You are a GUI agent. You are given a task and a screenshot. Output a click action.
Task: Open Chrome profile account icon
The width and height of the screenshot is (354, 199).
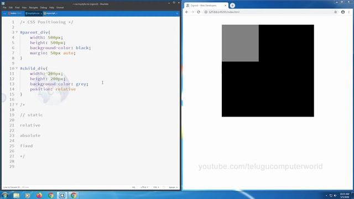[343, 12]
